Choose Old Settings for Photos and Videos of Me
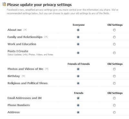This screenshot has width=129, height=119. click(x=114, y=69)
